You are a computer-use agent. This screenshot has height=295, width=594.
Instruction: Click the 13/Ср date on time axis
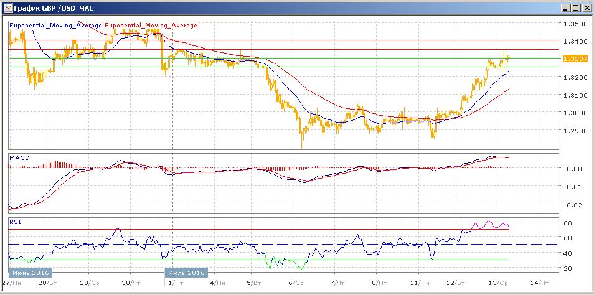coord(498,281)
